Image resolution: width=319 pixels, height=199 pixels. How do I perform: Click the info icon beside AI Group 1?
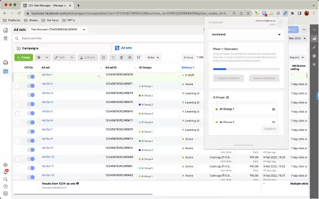(274, 109)
